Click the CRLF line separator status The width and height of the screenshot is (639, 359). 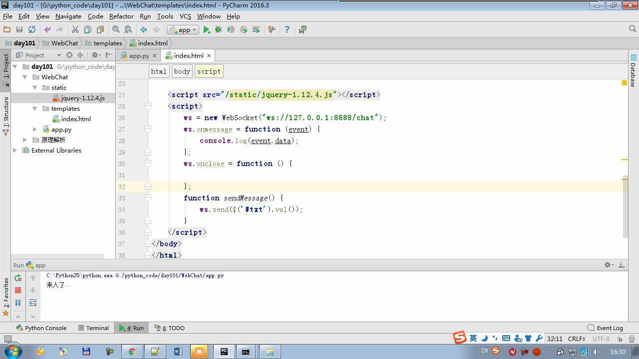click(x=576, y=339)
